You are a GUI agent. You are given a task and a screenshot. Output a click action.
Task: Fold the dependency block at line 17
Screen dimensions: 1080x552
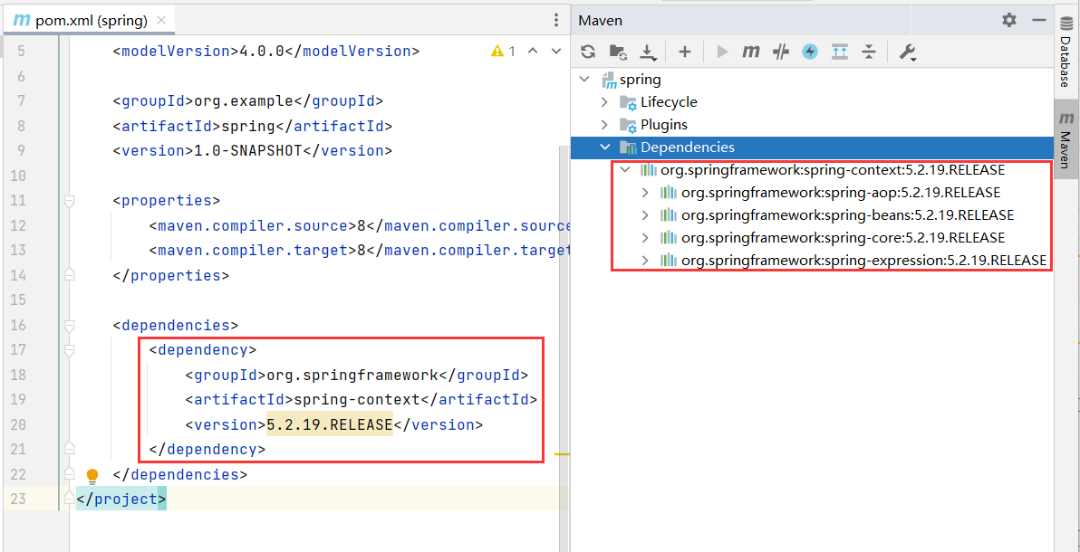69,349
